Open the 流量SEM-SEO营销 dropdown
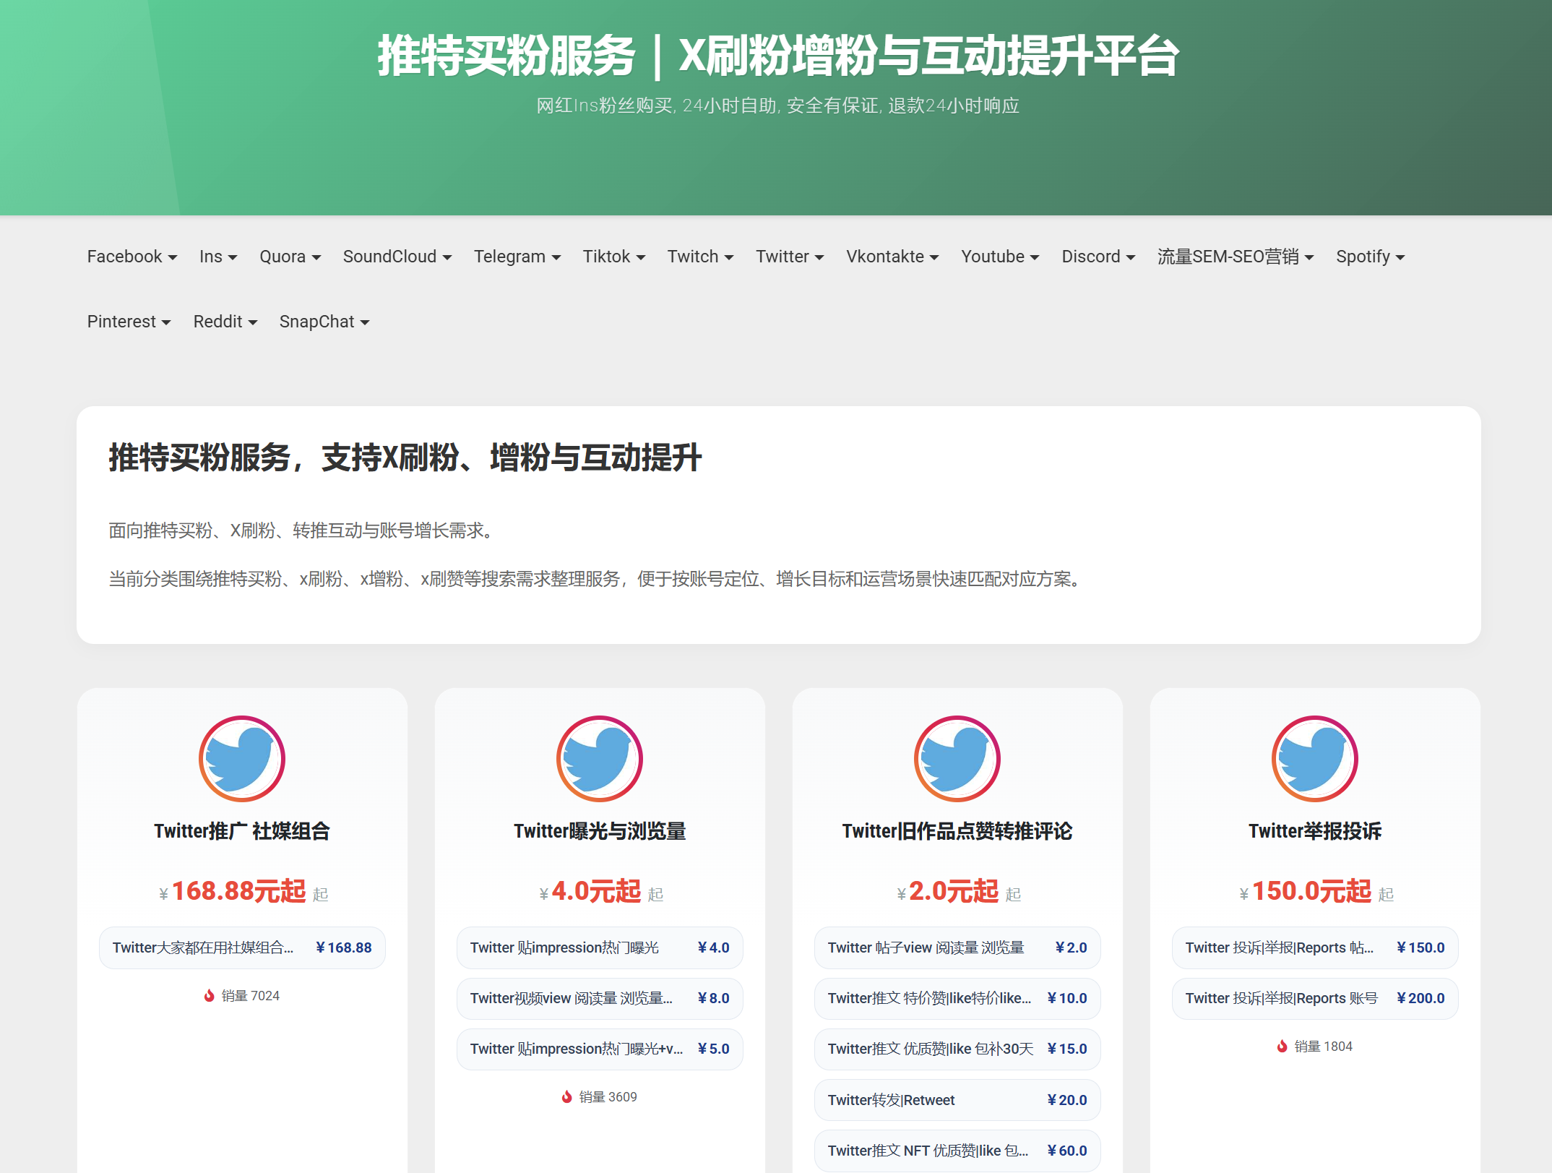The height and width of the screenshot is (1173, 1552). point(1235,257)
